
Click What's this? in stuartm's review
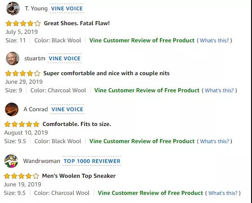(x=220, y=90)
